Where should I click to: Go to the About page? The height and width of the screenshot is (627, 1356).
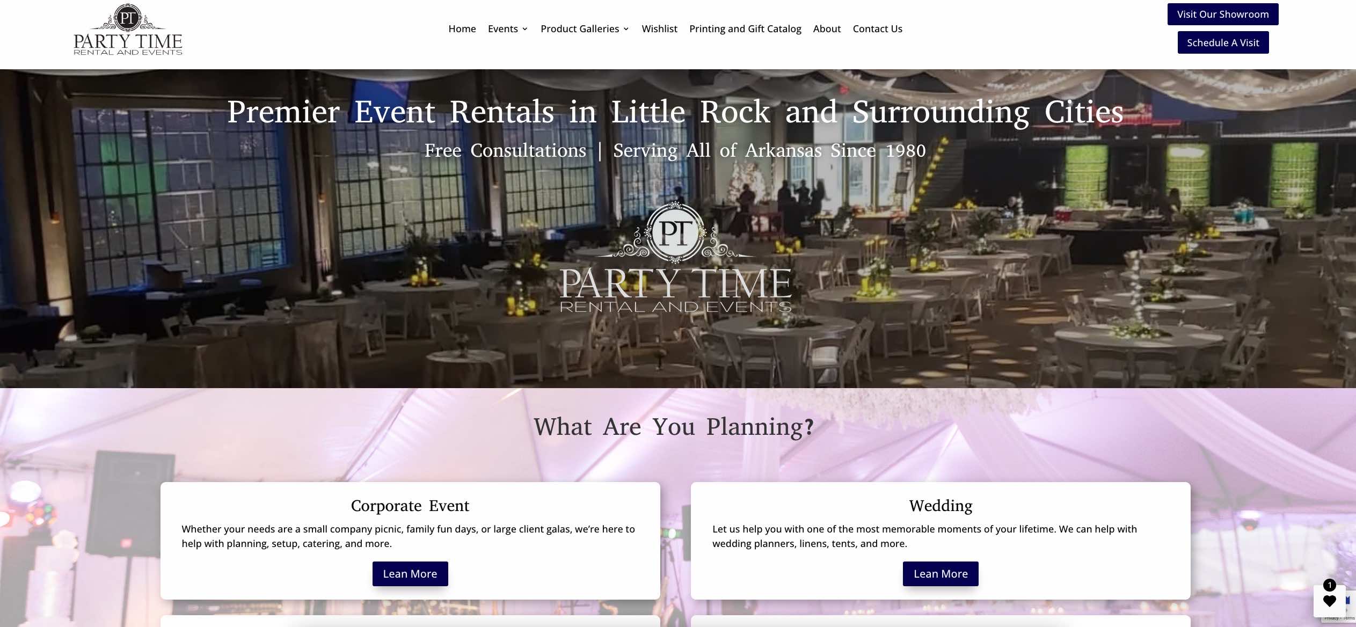[827, 29]
